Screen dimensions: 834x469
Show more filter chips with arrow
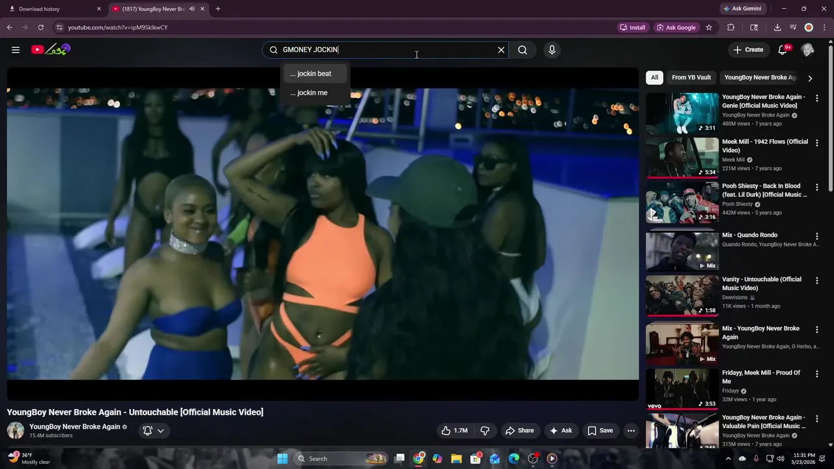click(810, 78)
